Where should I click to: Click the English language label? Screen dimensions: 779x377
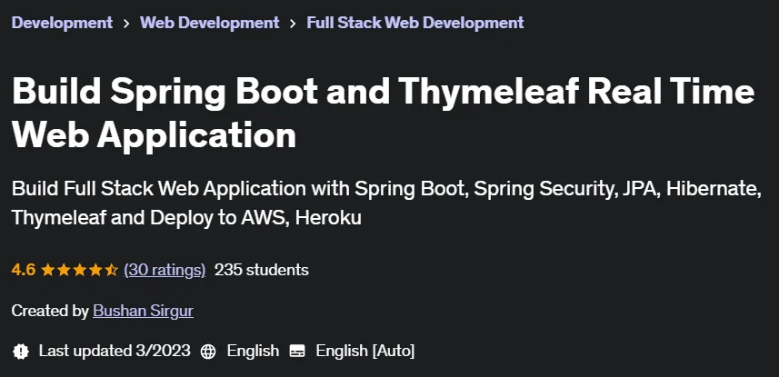[x=253, y=352]
